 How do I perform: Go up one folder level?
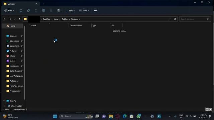(19, 19)
